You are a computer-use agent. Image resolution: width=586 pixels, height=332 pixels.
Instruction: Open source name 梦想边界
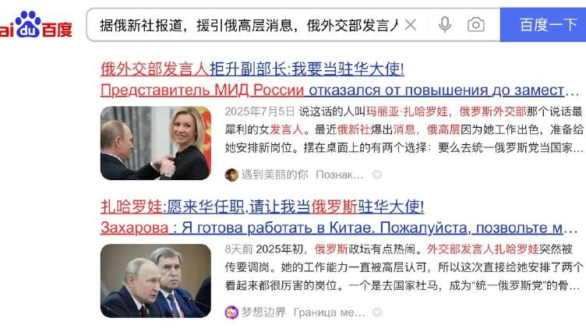(x=263, y=313)
